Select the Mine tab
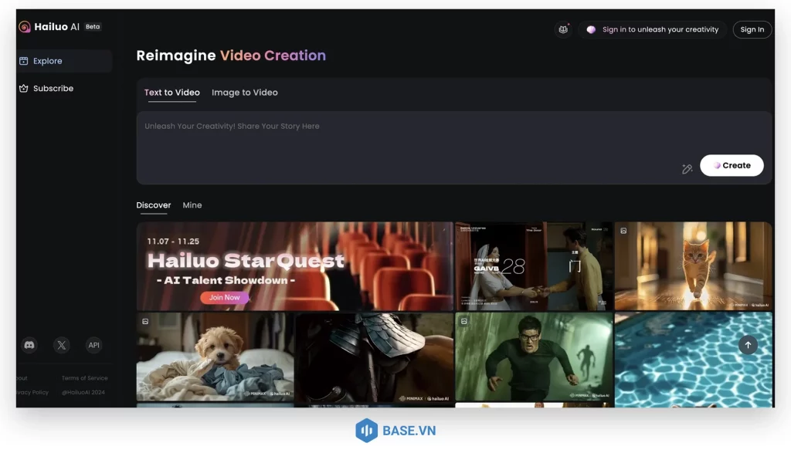The width and height of the screenshot is (791, 453). pyautogui.click(x=192, y=205)
